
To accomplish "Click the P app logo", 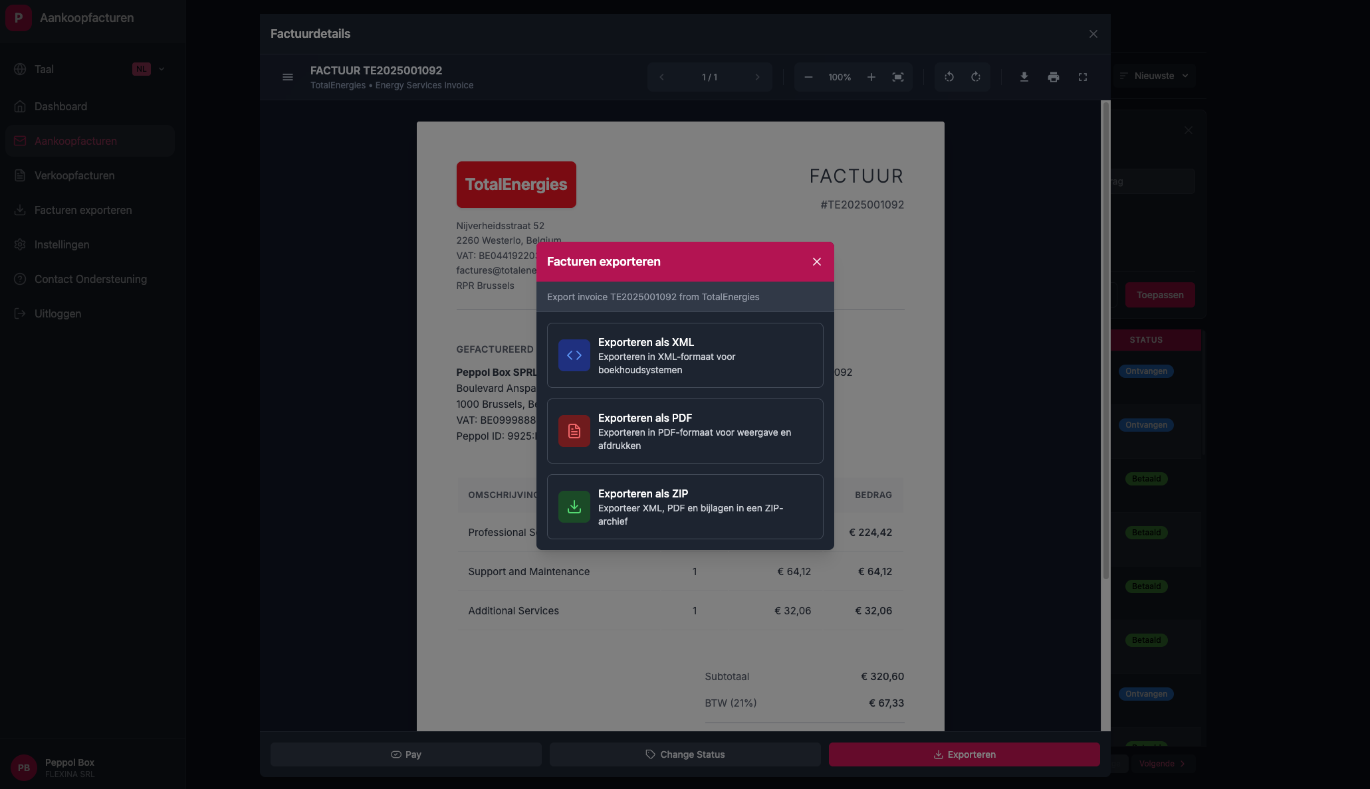I will [x=19, y=18].
